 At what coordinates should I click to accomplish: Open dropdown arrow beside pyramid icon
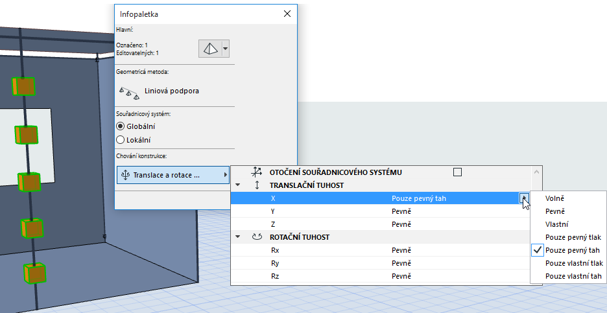pyautogui.click(x=226, y=49)
